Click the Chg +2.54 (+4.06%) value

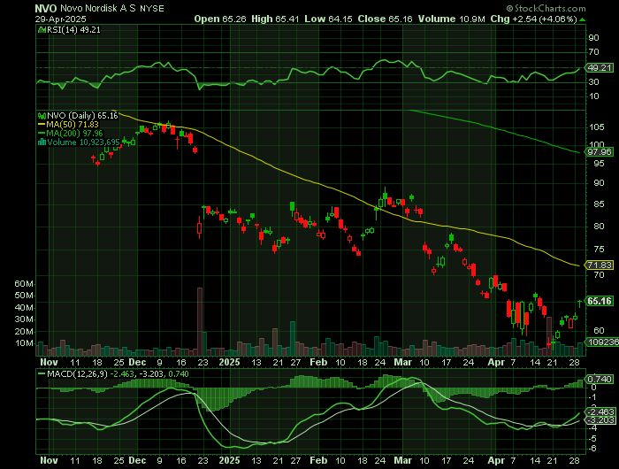point(534,19)
